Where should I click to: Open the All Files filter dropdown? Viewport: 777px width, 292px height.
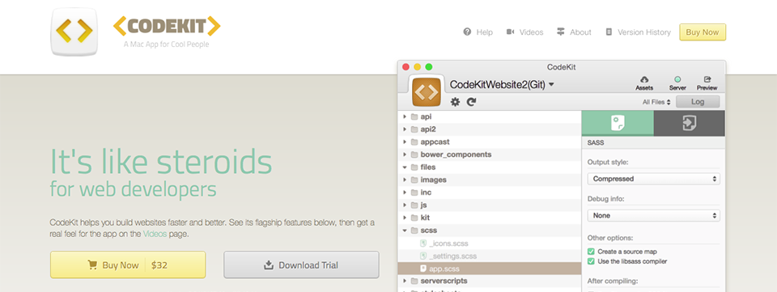656,102
